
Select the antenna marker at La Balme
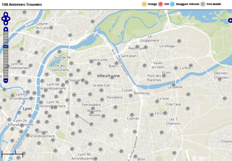pos(174,85)
